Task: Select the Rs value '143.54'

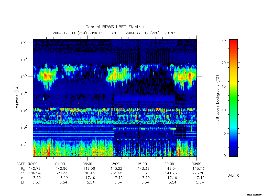Action: pos(171,168)
